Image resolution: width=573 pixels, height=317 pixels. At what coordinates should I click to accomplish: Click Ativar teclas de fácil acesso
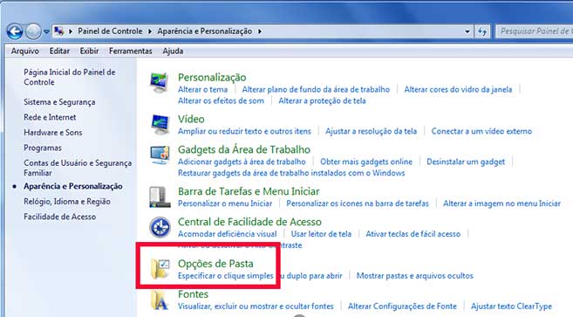coord(413,234)
